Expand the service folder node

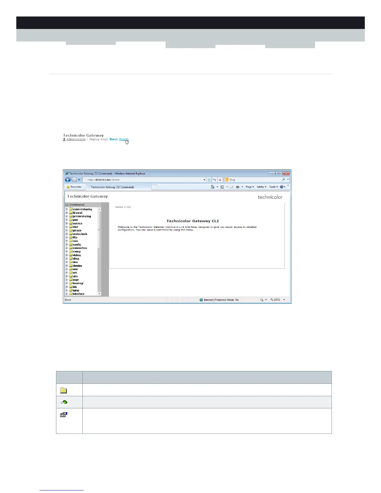coord(67,223)
